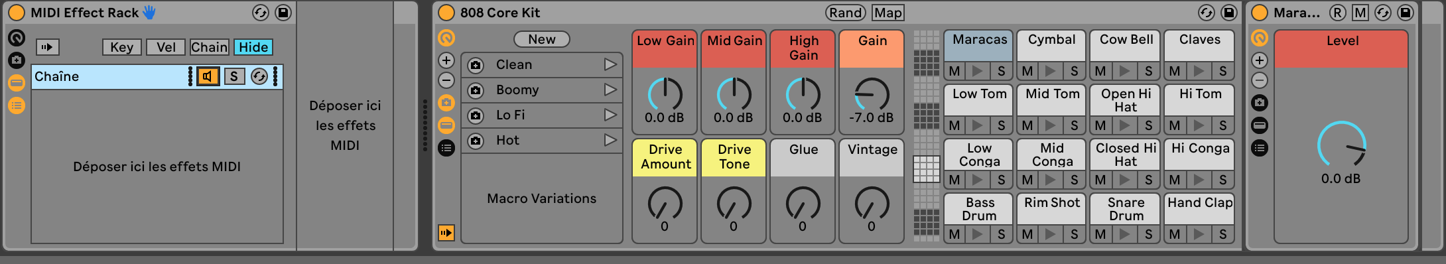Viewport: 1446px width, 264px height.
Task: Click the New variation button
Action: point(542,39)
